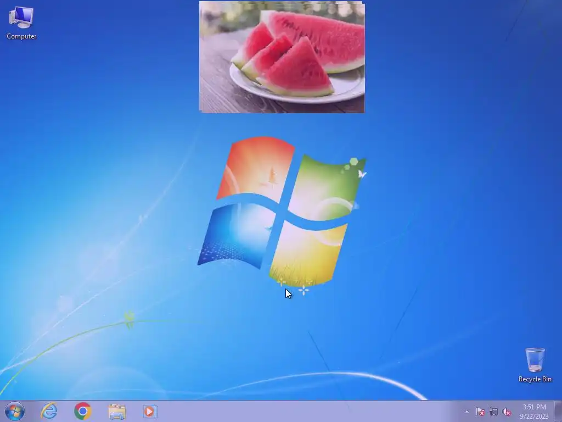The width and height of the screenshot is (562, 422).
Task: Click the watermelon picture on desktop
Action: (282, 57)
